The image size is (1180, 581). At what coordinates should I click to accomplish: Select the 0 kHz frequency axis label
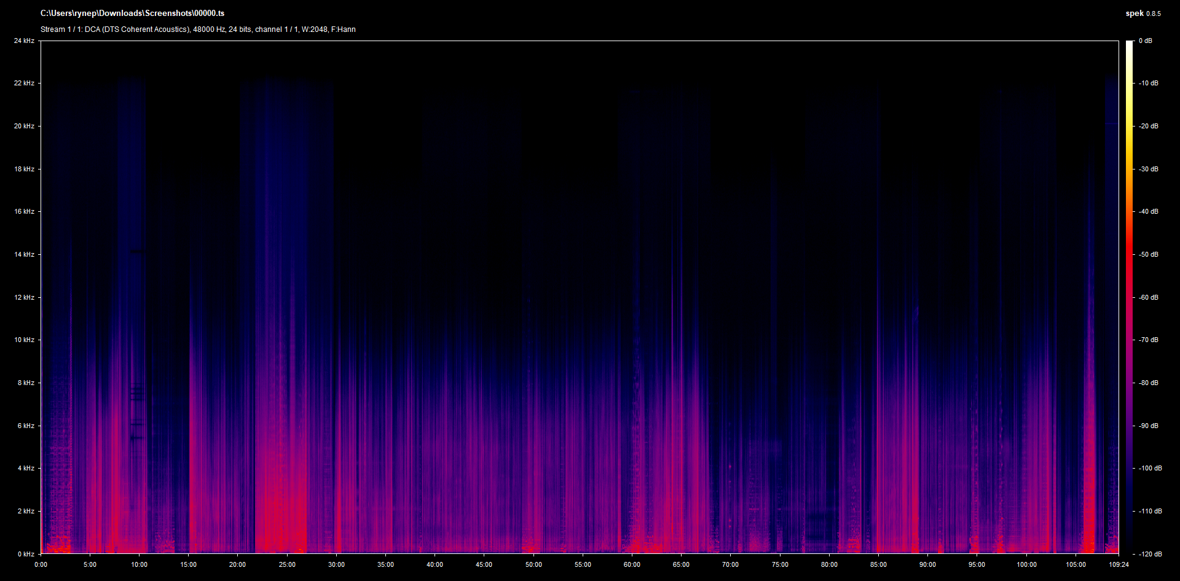[26, 554]
